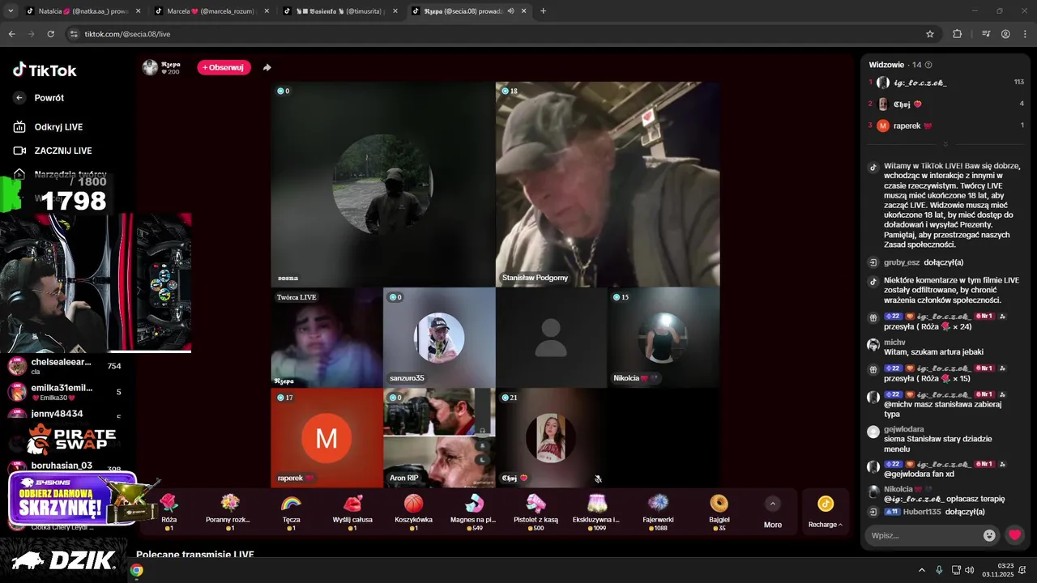Click gruby_esz username in chat
Image resolution: width=1037 pixels, height=583 pixels.
(902, 262)
